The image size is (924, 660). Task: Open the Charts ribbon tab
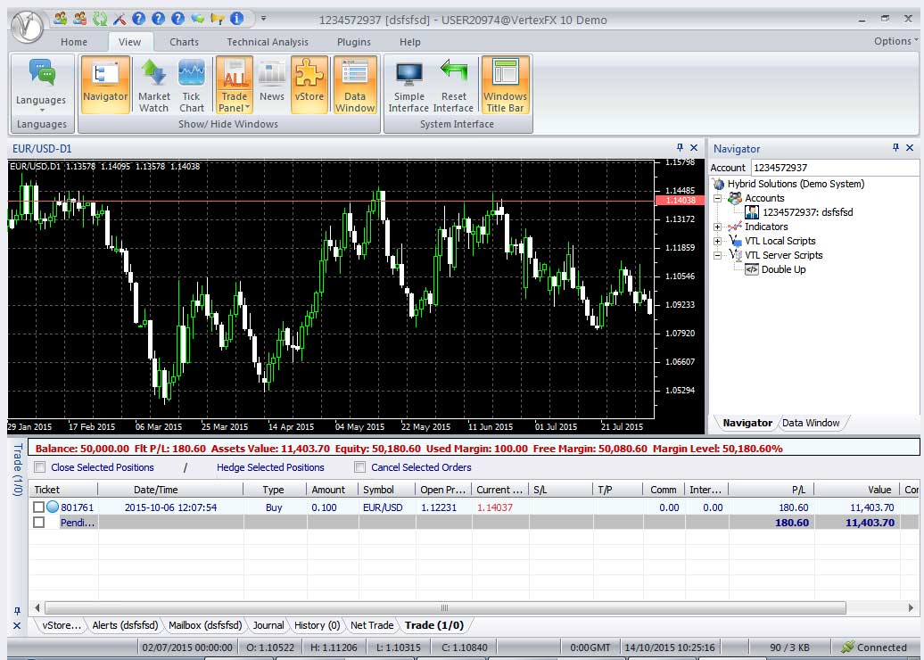click(x=184, y=42)
